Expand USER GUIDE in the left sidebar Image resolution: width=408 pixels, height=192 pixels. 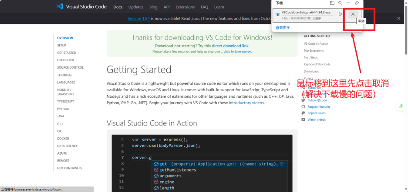tap(66, 60)
